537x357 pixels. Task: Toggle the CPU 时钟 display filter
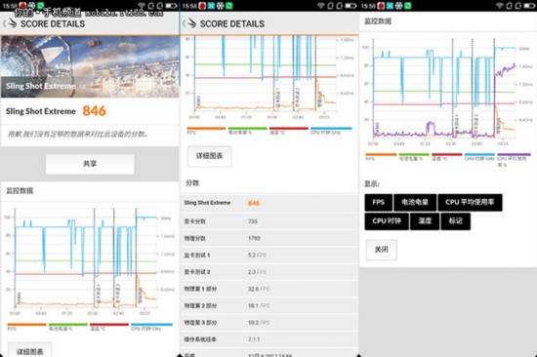tap(387, 221)
